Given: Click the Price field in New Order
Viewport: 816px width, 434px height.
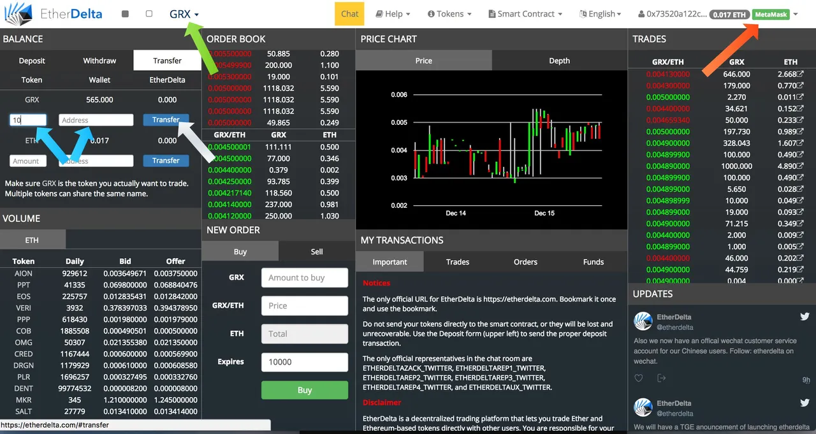Looking at the screenshot, I should (x=305, y=306).
